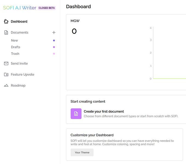
Task: Click the purple dot next to Drafts
Action: click(54, 47)
